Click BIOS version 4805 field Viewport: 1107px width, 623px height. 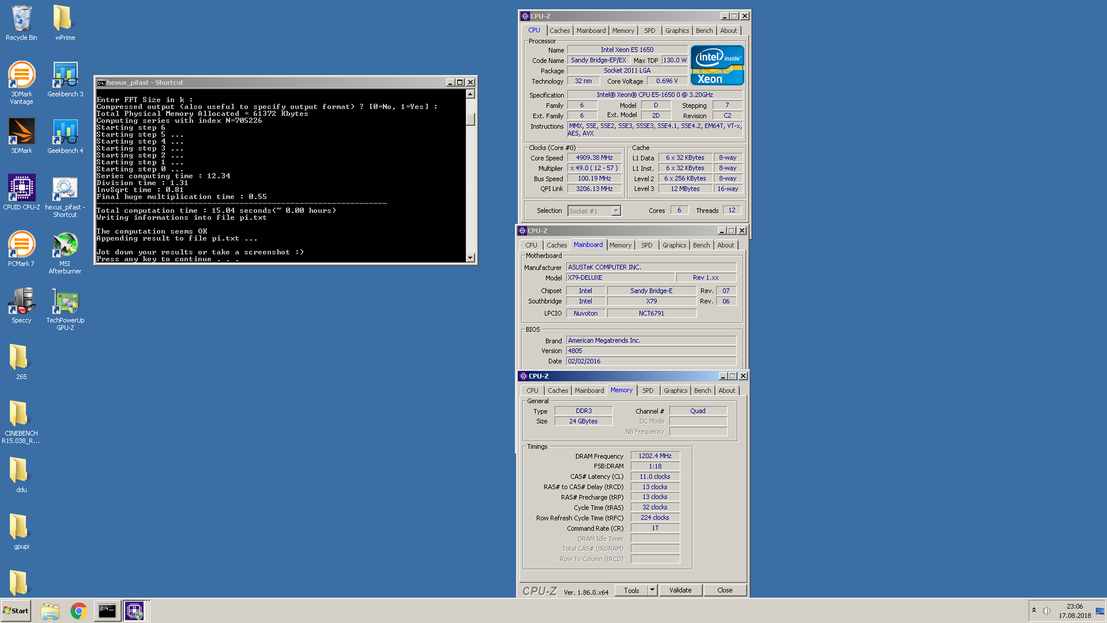[x=651, y=351]
